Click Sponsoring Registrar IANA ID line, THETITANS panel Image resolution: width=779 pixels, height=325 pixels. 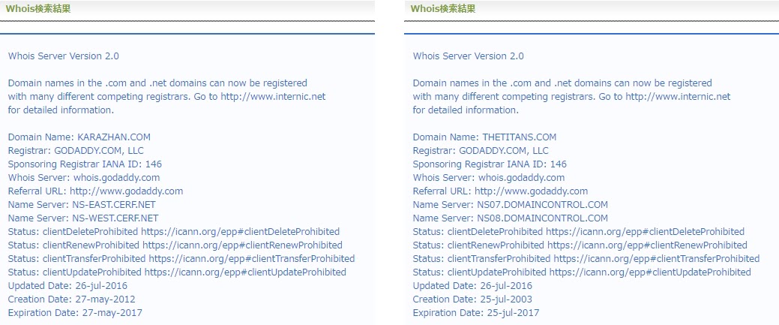click(x=490, y=164)
